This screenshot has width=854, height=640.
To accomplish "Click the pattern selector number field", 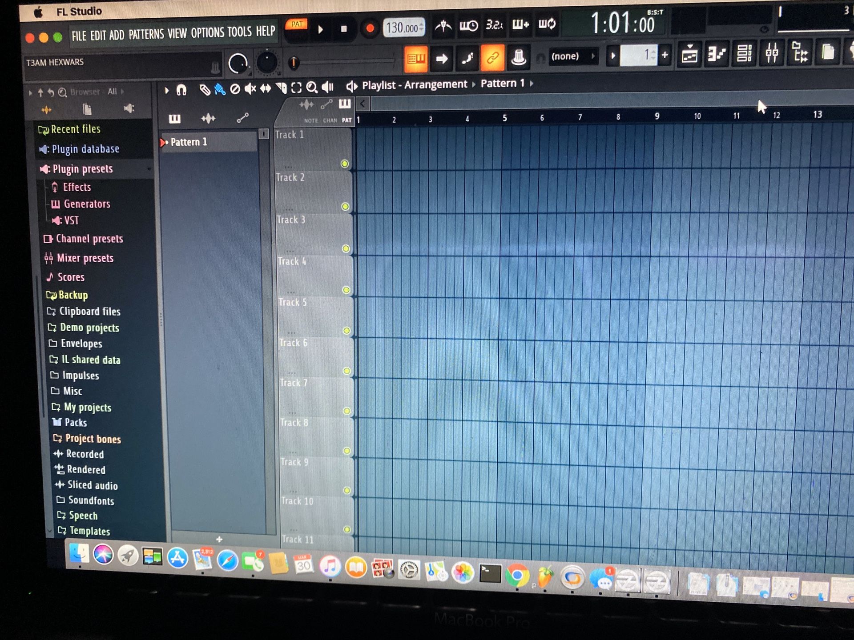I will coord(638,55).
